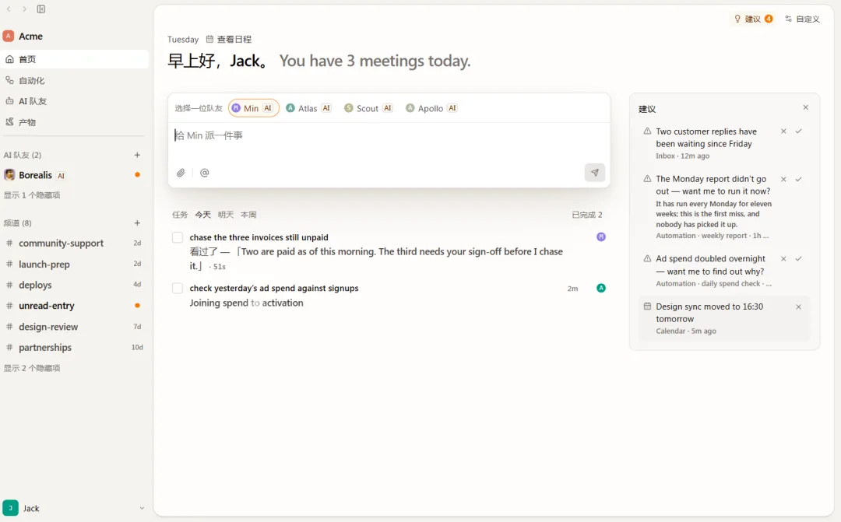
Task: Select Atlas as the AI teammate
Action: click(x=308, y=108)
